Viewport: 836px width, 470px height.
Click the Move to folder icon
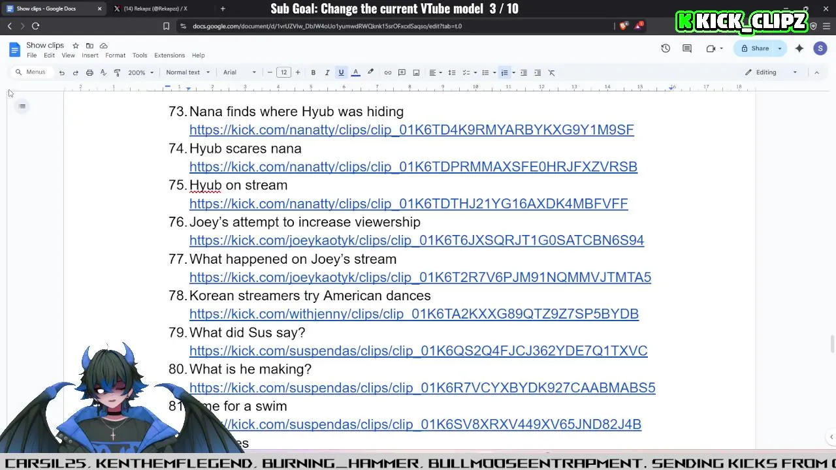[89, 46]
